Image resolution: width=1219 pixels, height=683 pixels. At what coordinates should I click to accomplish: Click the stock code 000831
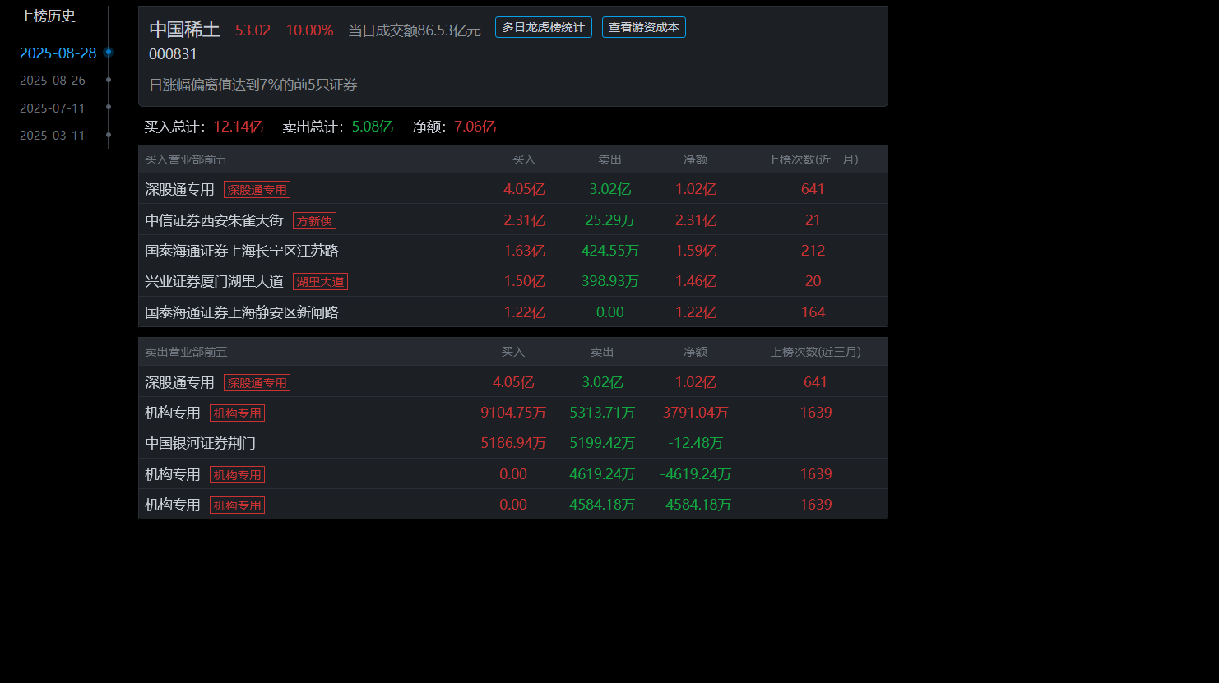point(173,54)
